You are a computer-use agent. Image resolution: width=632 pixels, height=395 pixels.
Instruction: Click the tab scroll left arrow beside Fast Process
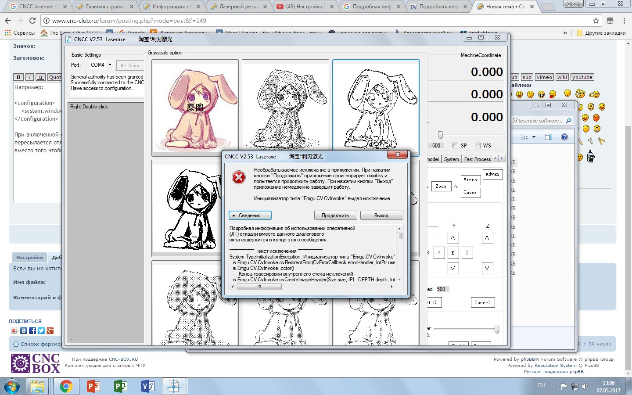496,158
